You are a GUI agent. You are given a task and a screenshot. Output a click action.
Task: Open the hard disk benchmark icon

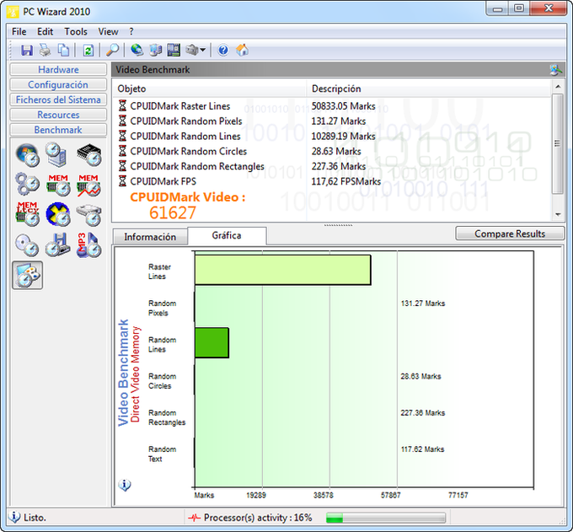point(88,215)
